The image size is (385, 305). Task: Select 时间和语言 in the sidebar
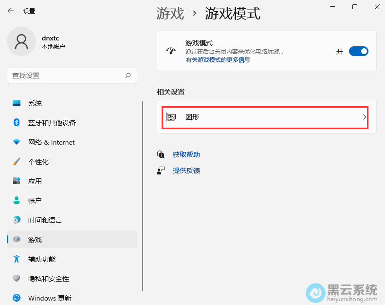click(x=45, y=220)
